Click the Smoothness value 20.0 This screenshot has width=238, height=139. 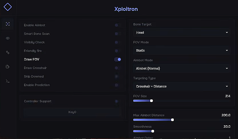tap(227, 126)
